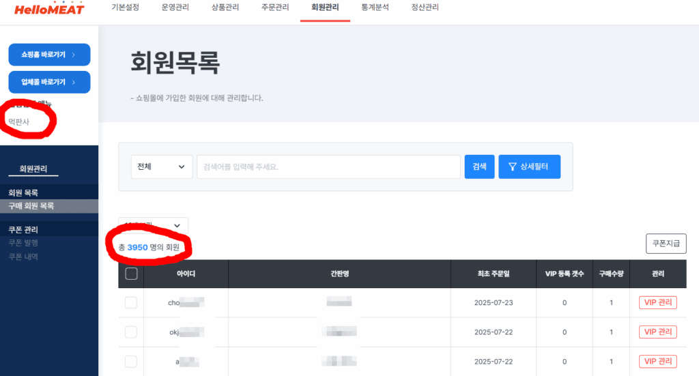This screenshot has height=376, width=699.
Task: Click the 회원목록 page title
Action: [175, 62]
